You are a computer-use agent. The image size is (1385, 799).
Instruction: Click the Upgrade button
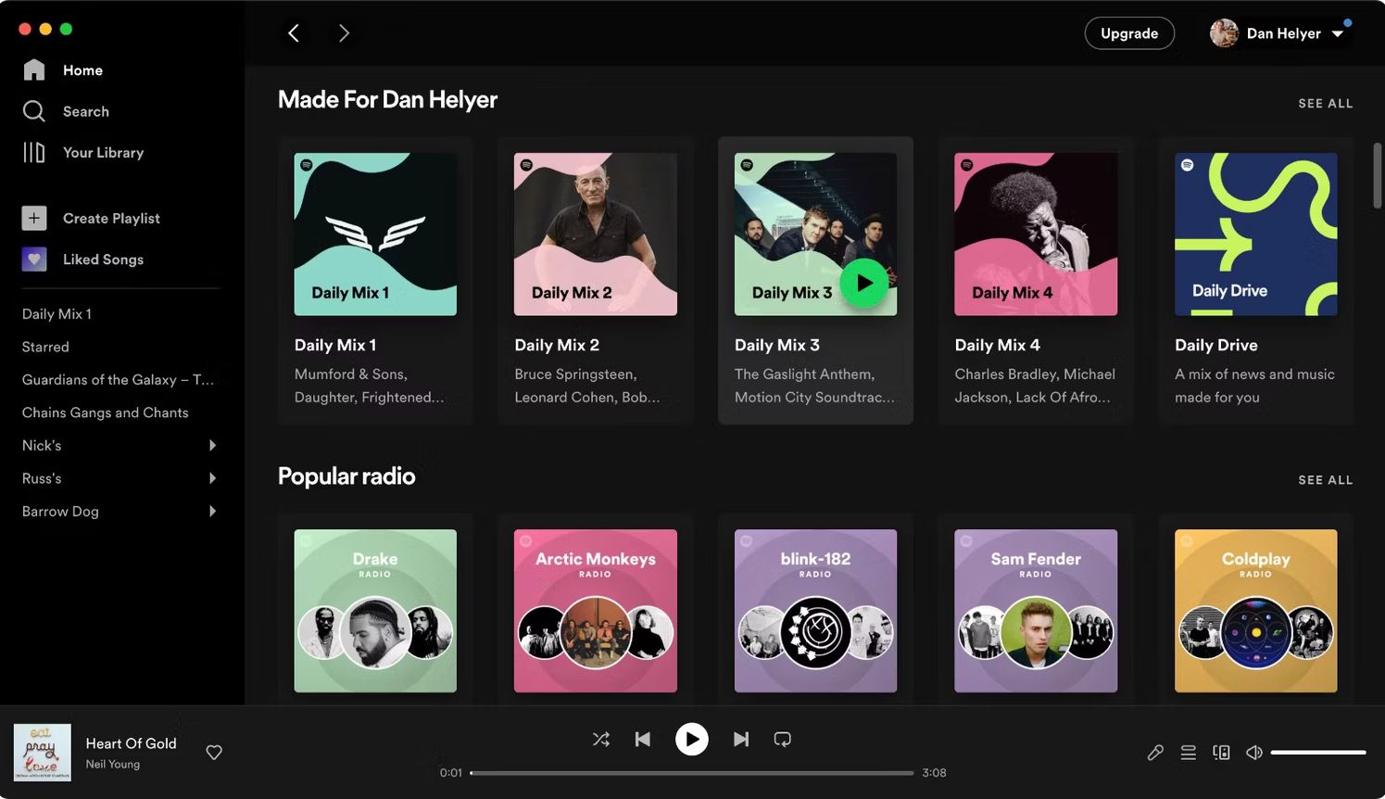[x=1129, y=33]
